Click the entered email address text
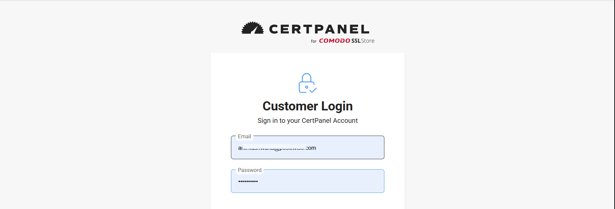This screenshot has width=615, height=209. [276, 148]
